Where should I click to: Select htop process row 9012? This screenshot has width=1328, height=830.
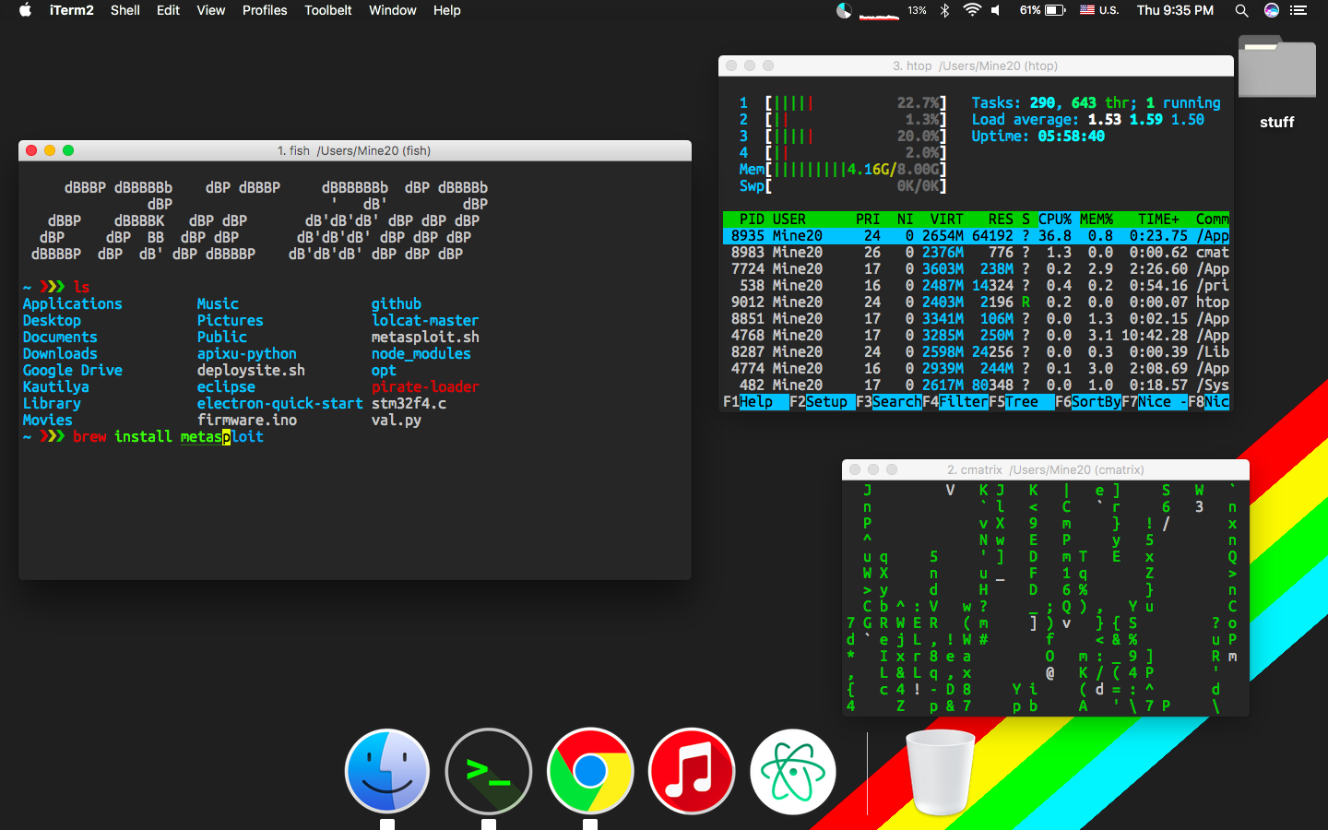pyautogui.click(x=976, y=302)
